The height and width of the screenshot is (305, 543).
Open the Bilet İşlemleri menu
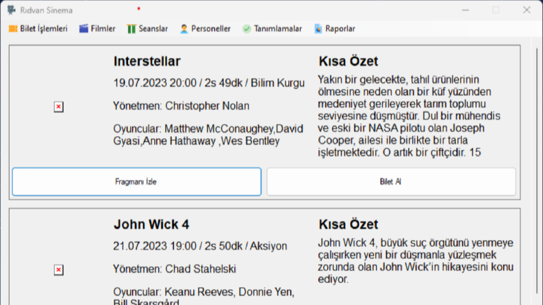[38, 29]
